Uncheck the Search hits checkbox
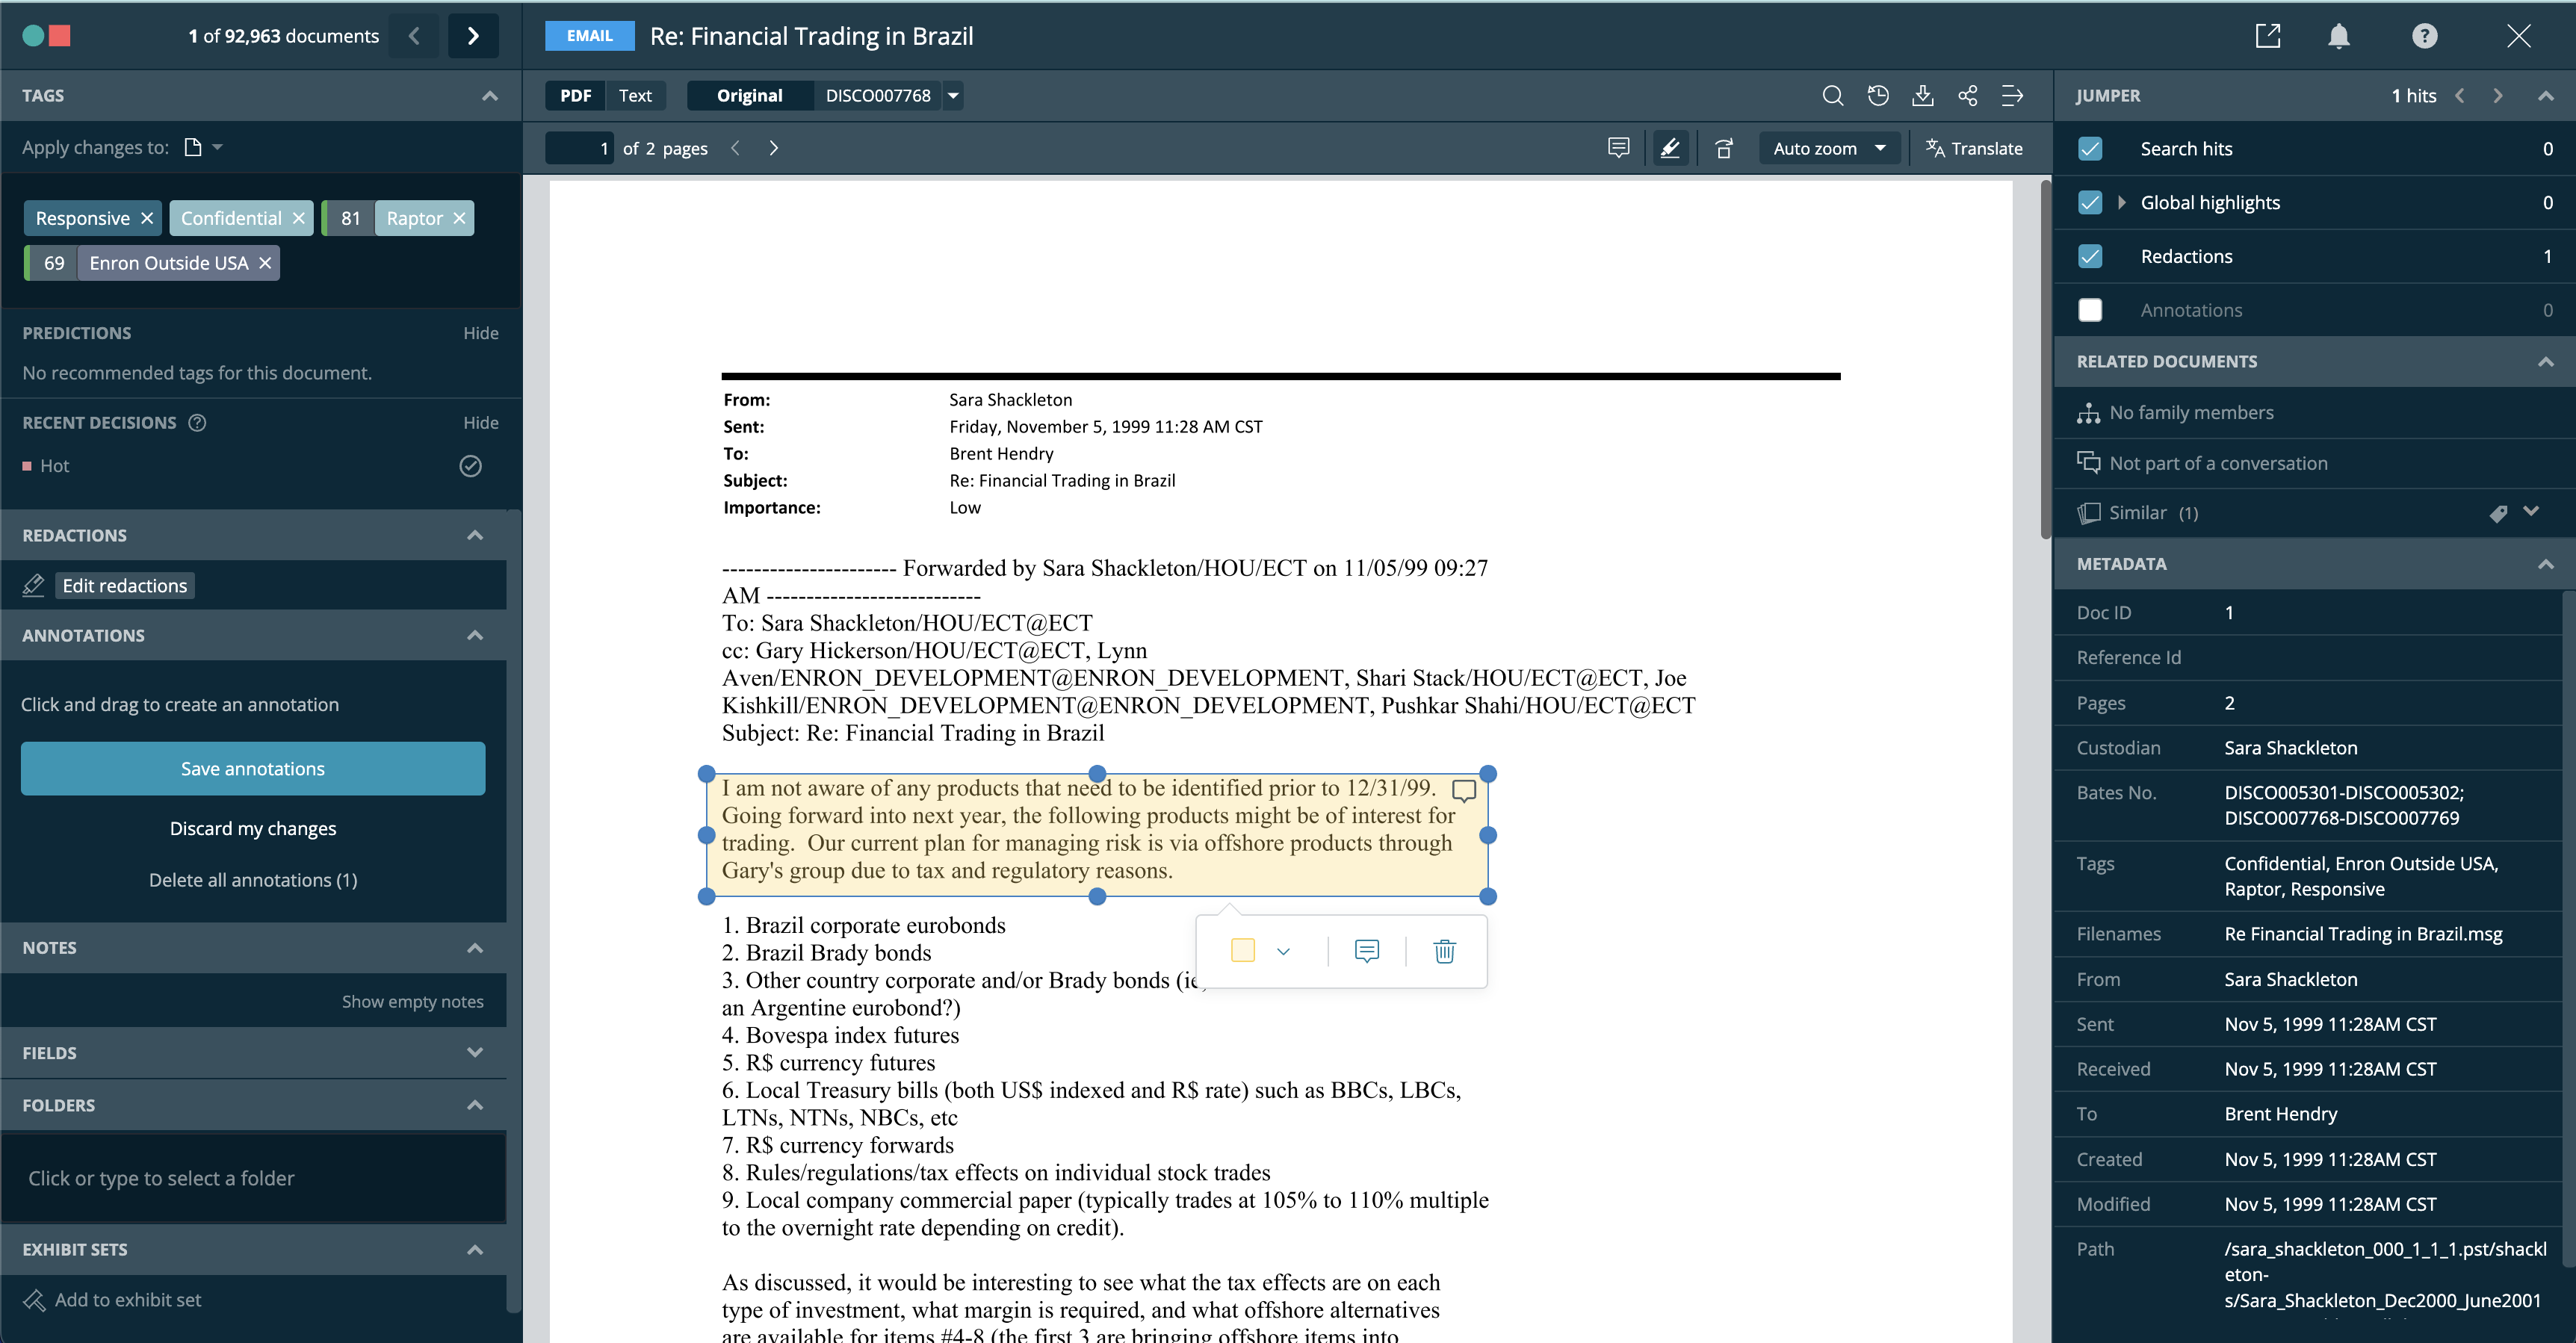 click(x=2089, y=149)
